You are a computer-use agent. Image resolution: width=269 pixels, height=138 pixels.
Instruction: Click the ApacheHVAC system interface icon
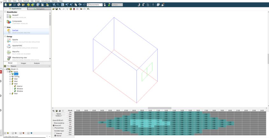point(9,46)
